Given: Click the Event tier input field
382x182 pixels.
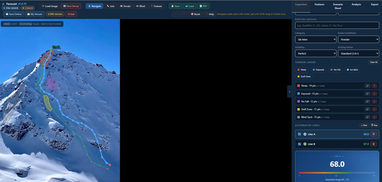Looking at the screenshot, I should click(x=337, y=25).
